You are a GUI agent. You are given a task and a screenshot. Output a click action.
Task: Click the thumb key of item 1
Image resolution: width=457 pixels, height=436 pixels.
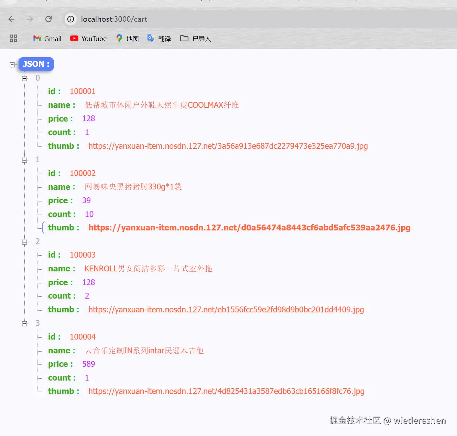tap(64, 228)
